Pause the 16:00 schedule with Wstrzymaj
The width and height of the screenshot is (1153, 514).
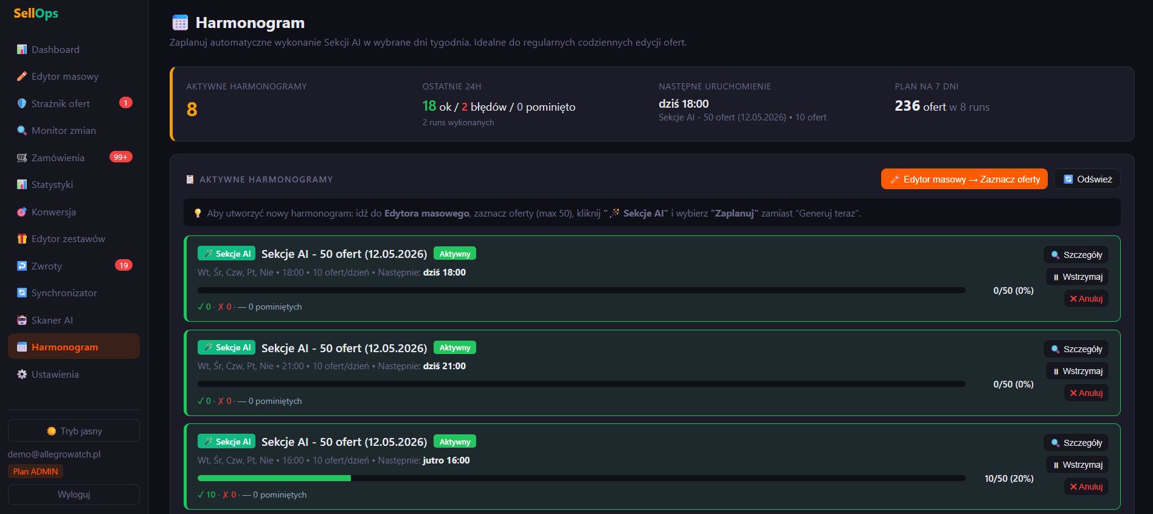[1078, 465]
